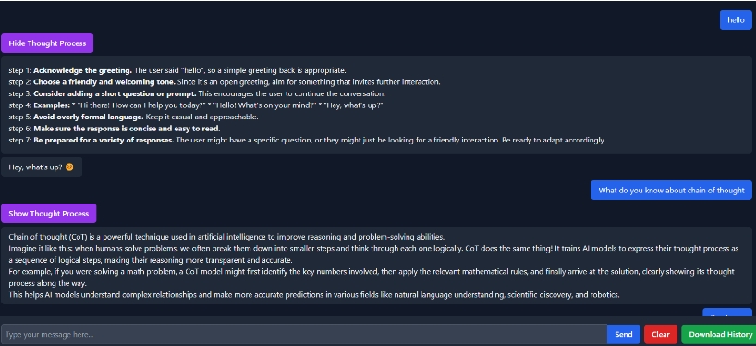Focus the 'Type your message here' field

pyautogui.click(x=304, y=334)
